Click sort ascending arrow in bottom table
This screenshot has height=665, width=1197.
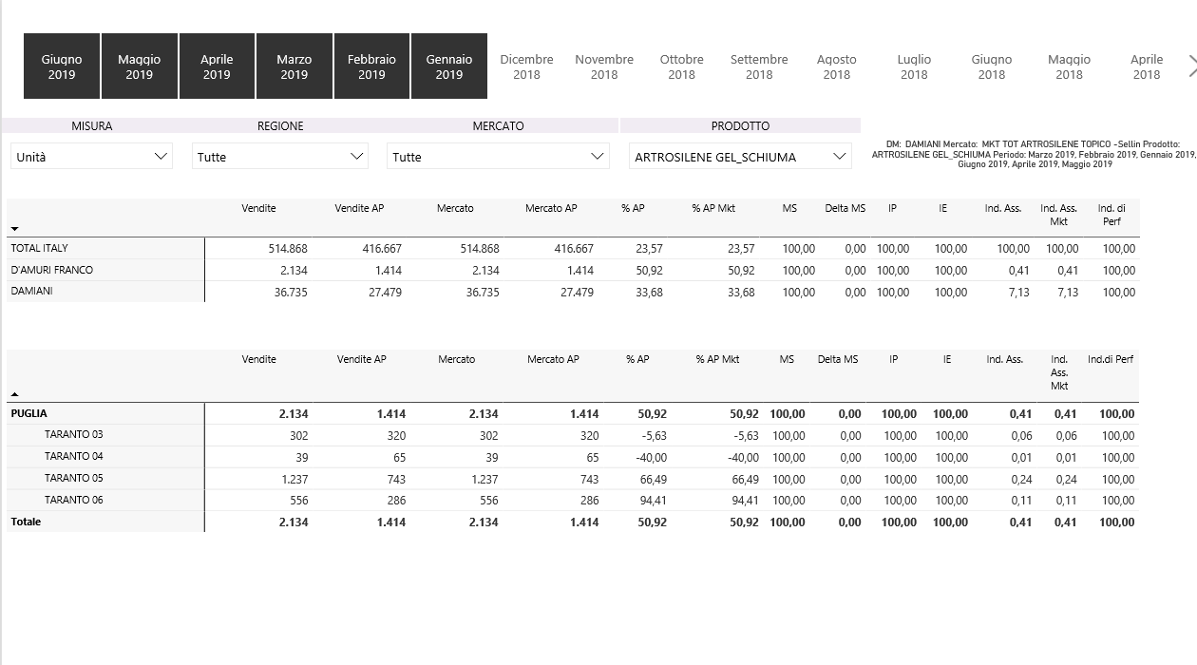click(x=14, y=393)
